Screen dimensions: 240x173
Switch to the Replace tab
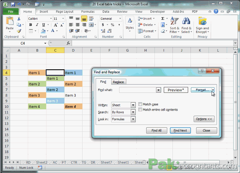click(118, 82)
